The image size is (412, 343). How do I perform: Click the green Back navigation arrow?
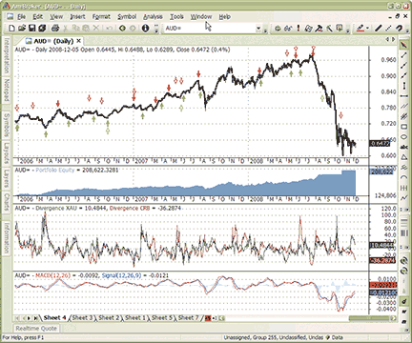tap(122, 29)
